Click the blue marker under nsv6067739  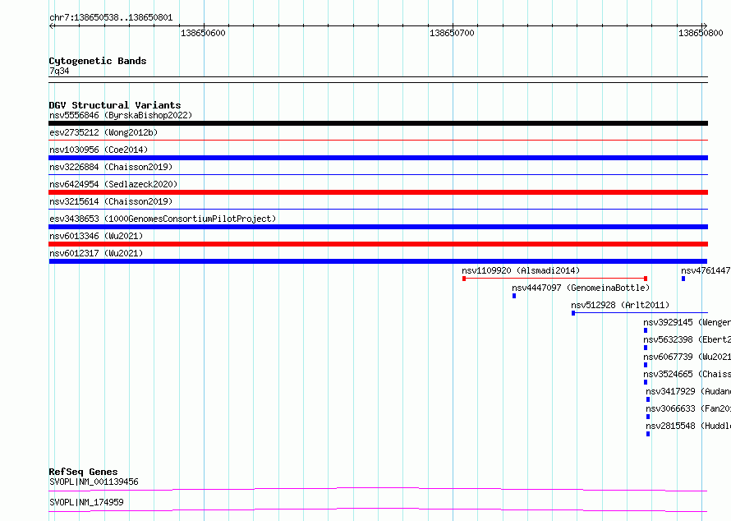[x=646, y=365]
